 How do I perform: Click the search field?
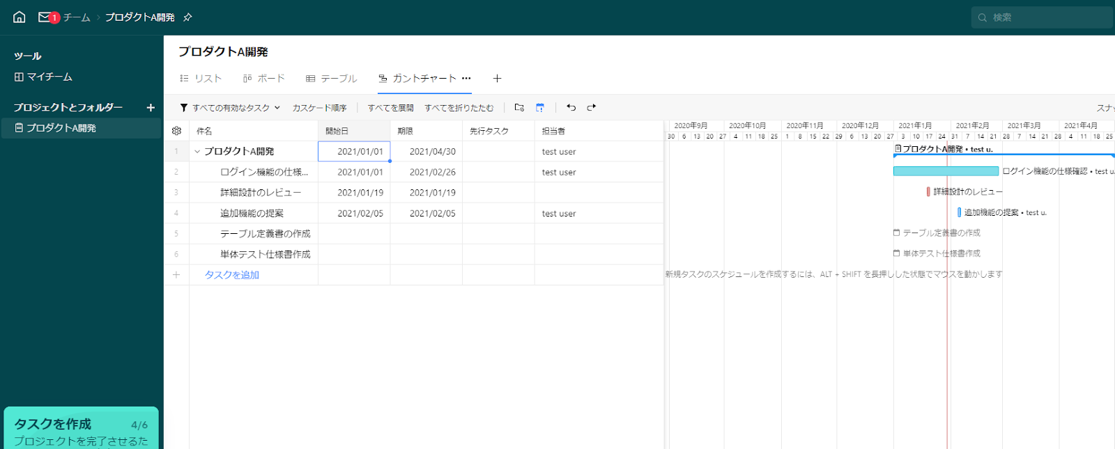pyautogui.click(x=1043, y=17)
